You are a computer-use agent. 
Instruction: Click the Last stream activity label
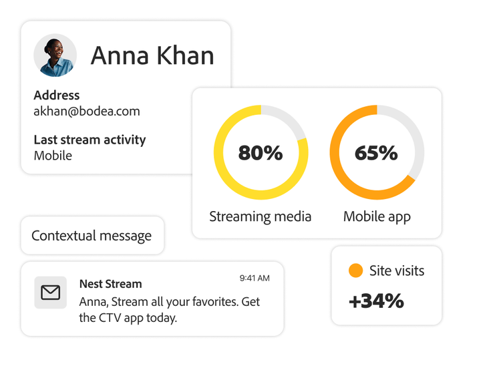coord(90,140)
